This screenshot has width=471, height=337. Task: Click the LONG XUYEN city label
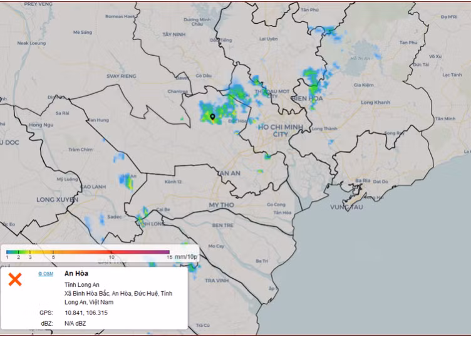pyautogui.click(x=57, y=200)
